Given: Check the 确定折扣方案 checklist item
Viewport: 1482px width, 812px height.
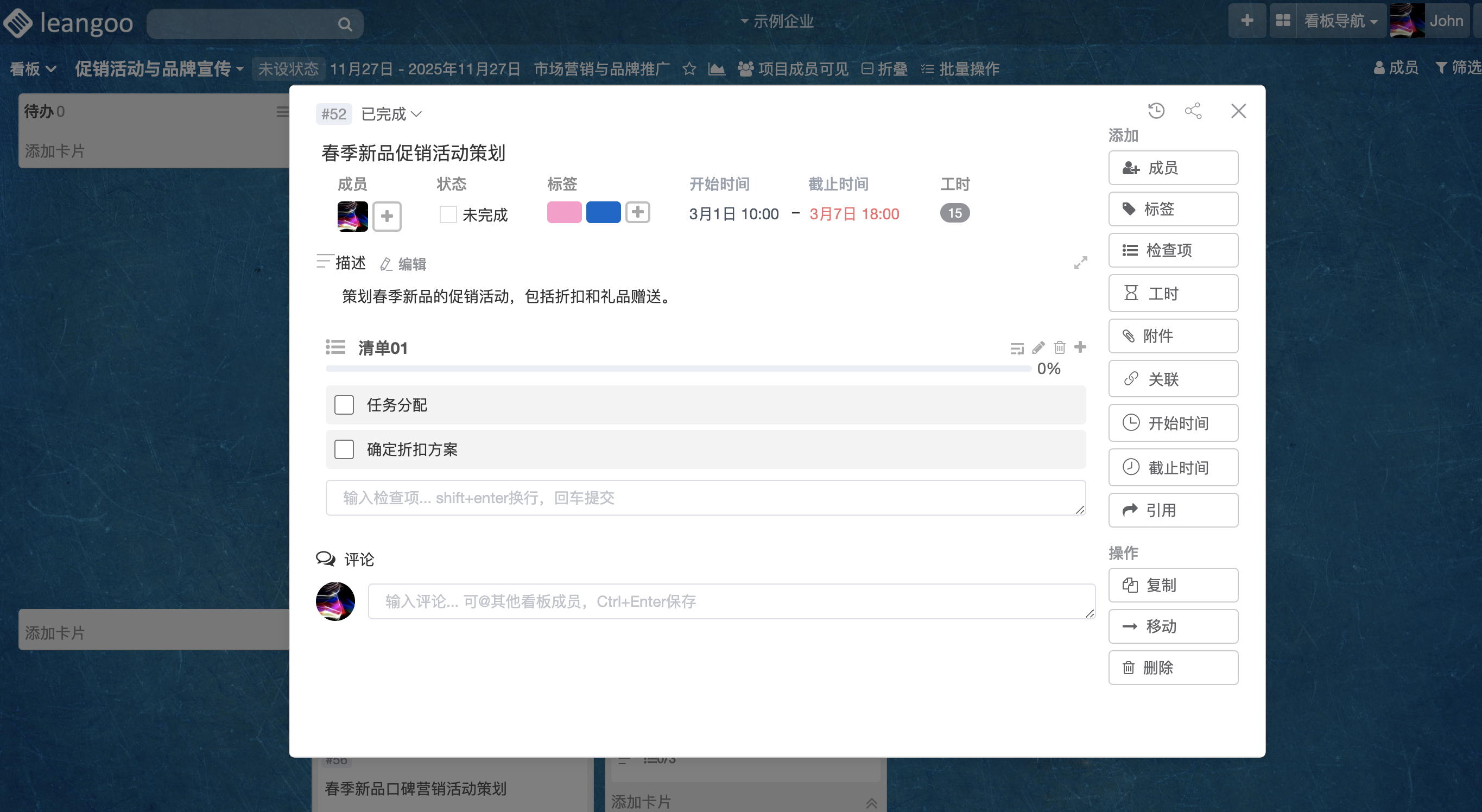Looking at the screenshot, I should point(344,449).
